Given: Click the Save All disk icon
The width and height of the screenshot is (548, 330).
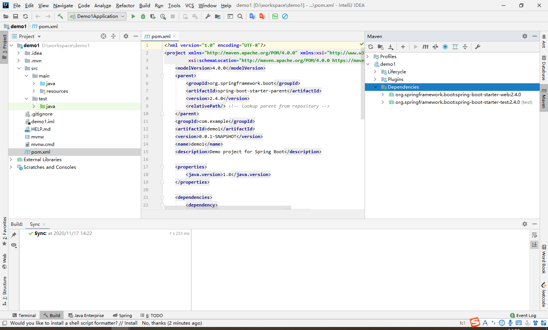Looking at the screenshot, I should [x=16, y=16].
